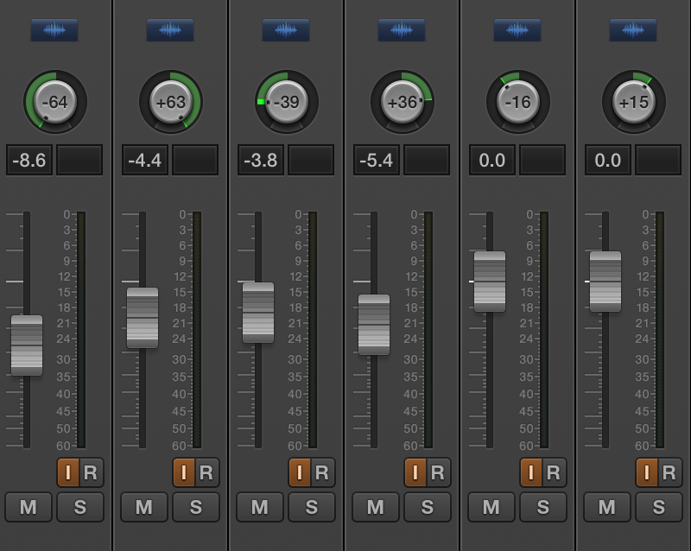The height and width of the screenshot is (551, 691).
Task: Click the fader handle on the -3.8 channel
Action: [258, 313]
